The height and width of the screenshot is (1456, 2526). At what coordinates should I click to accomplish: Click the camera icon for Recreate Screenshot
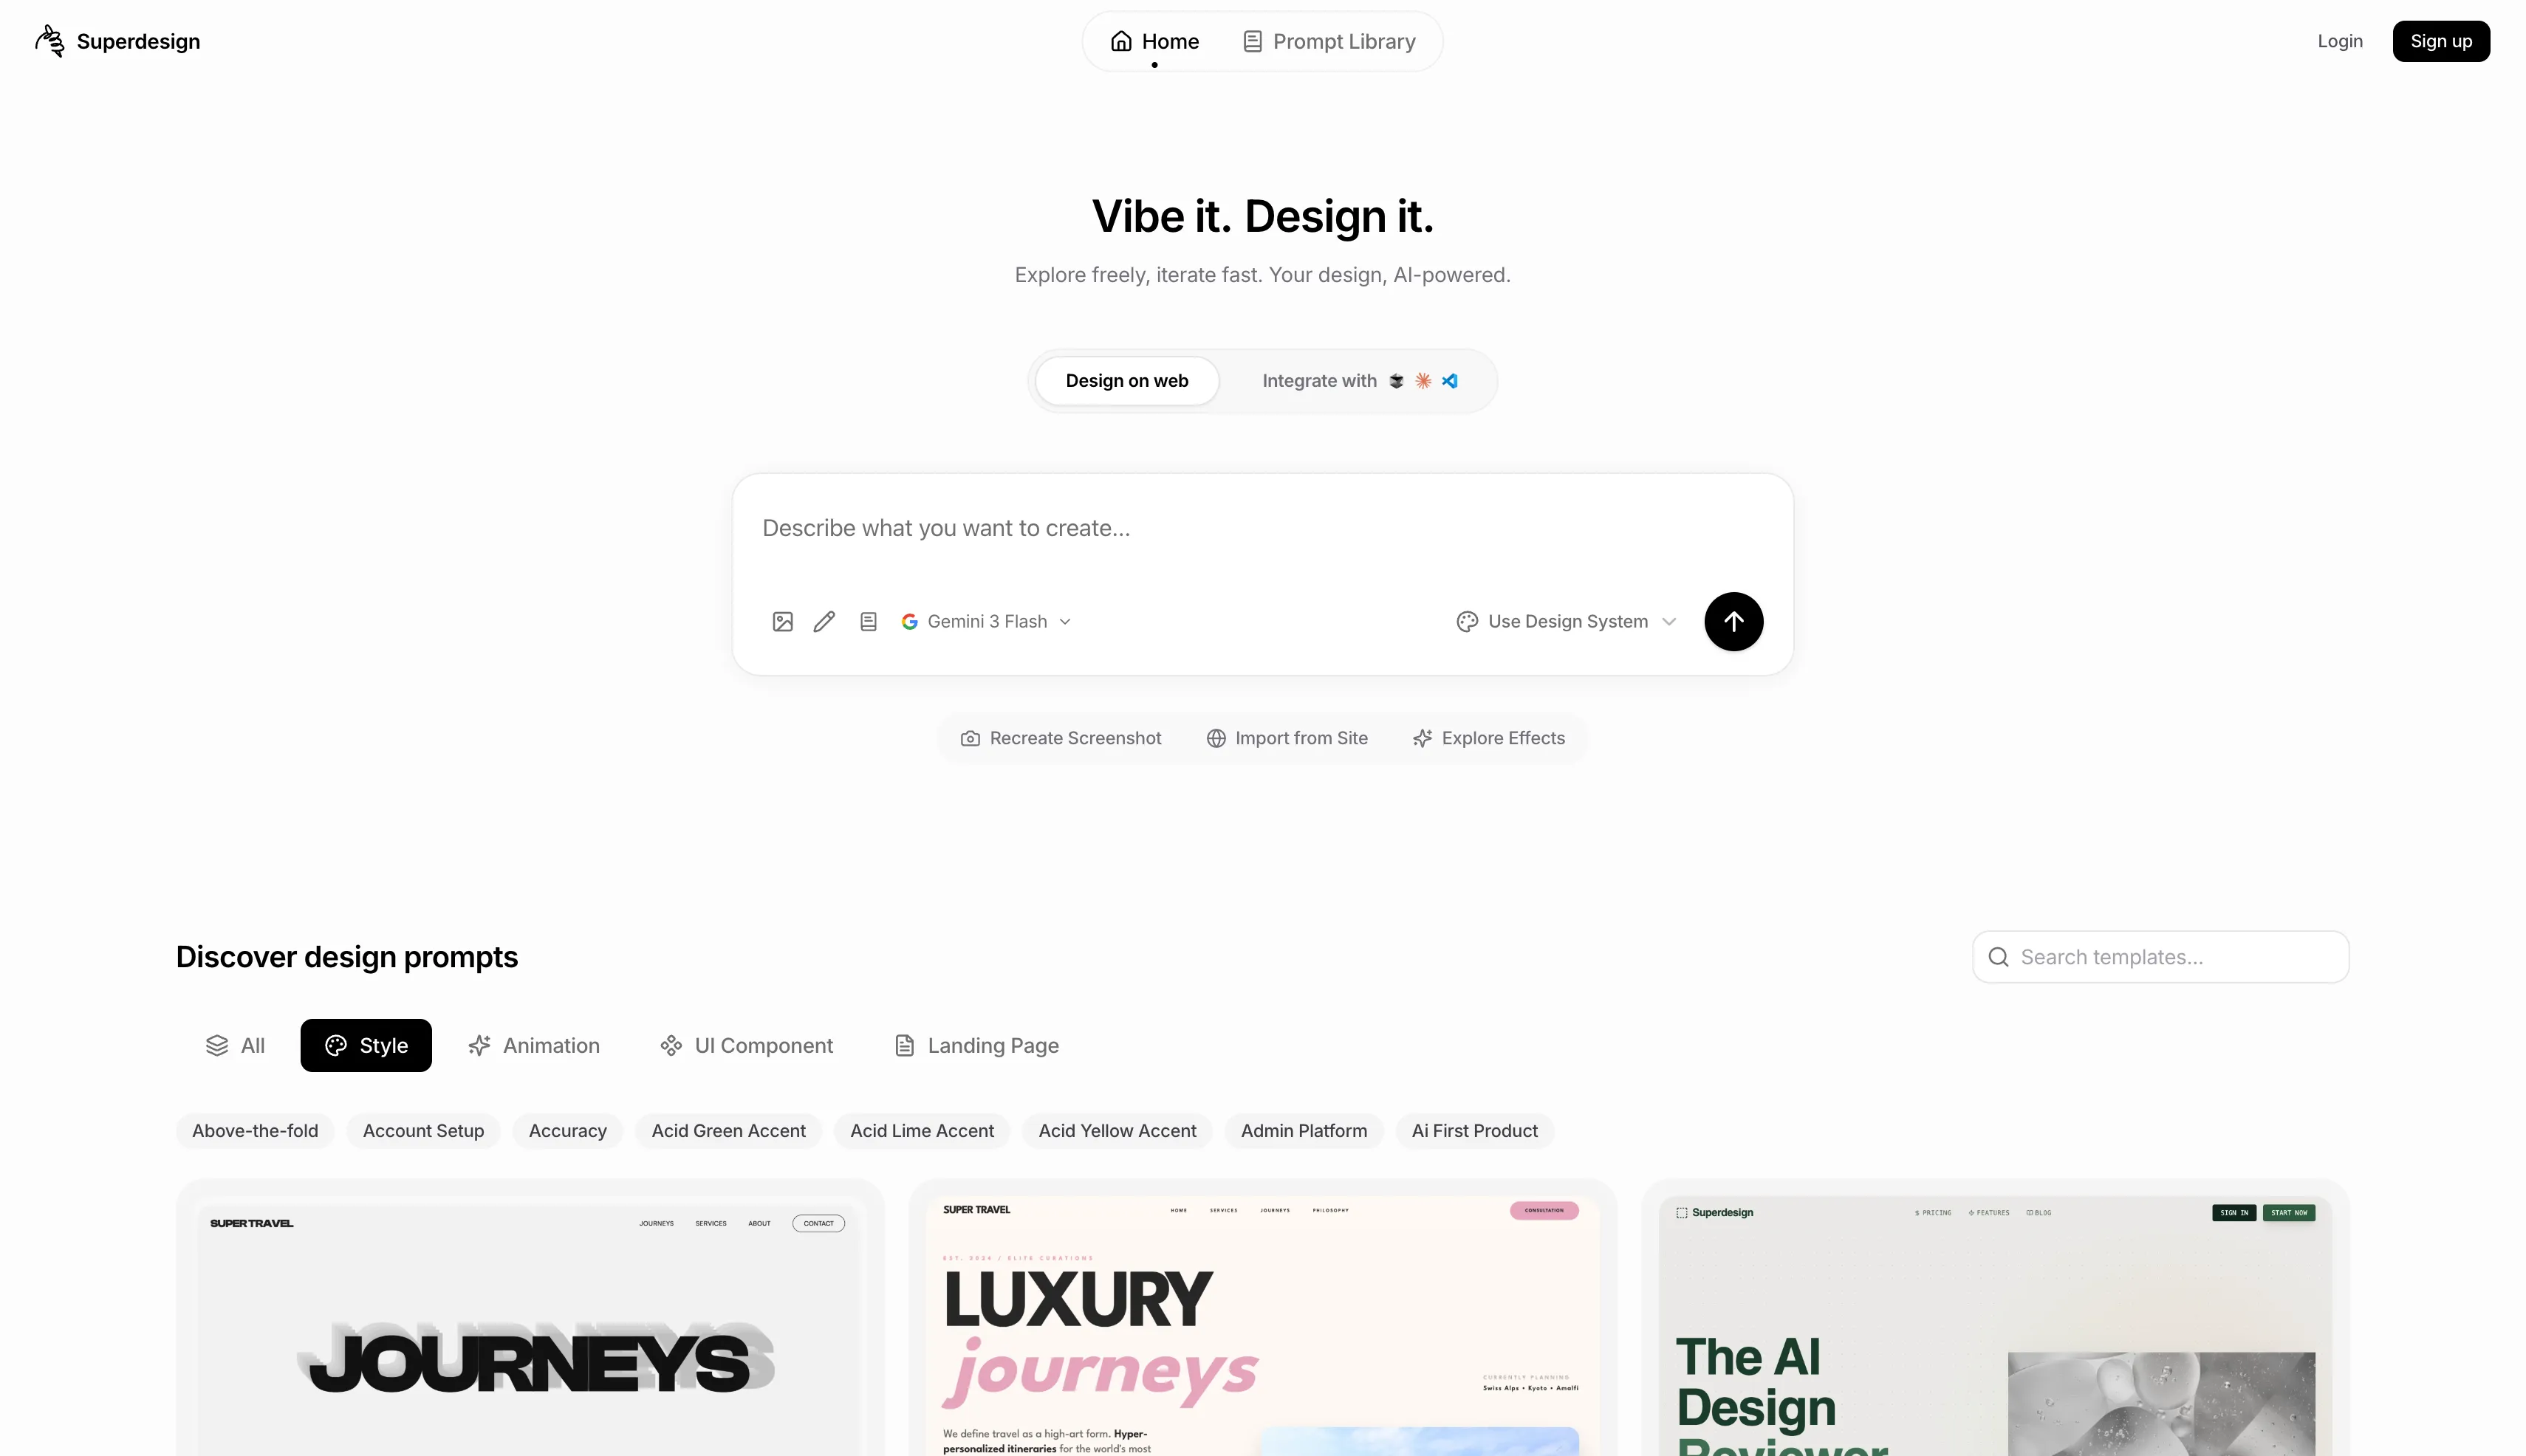[x=969, y=739]
